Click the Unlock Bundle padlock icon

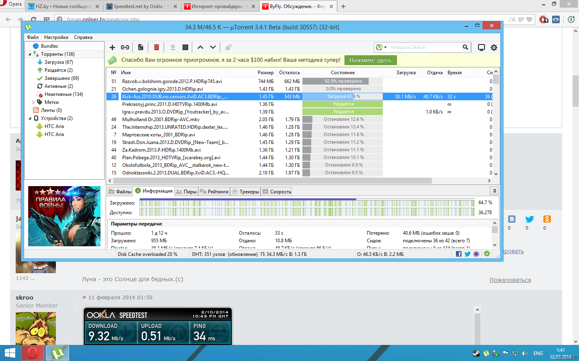pyautogui.click(x=228, y=47)
